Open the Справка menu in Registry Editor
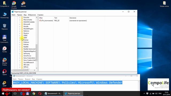171x96 pixels. pyautogui.click(x=40, y=15)
